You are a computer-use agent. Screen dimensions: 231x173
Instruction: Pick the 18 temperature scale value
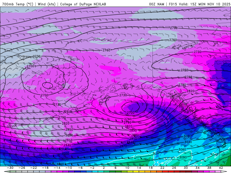click(x=151, y=168)
